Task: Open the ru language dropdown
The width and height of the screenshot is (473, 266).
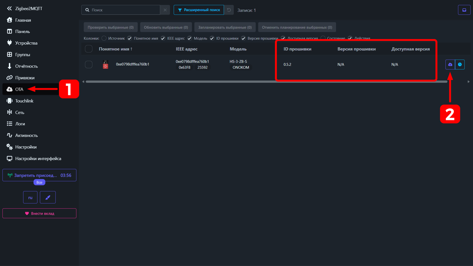Action: 30,197
